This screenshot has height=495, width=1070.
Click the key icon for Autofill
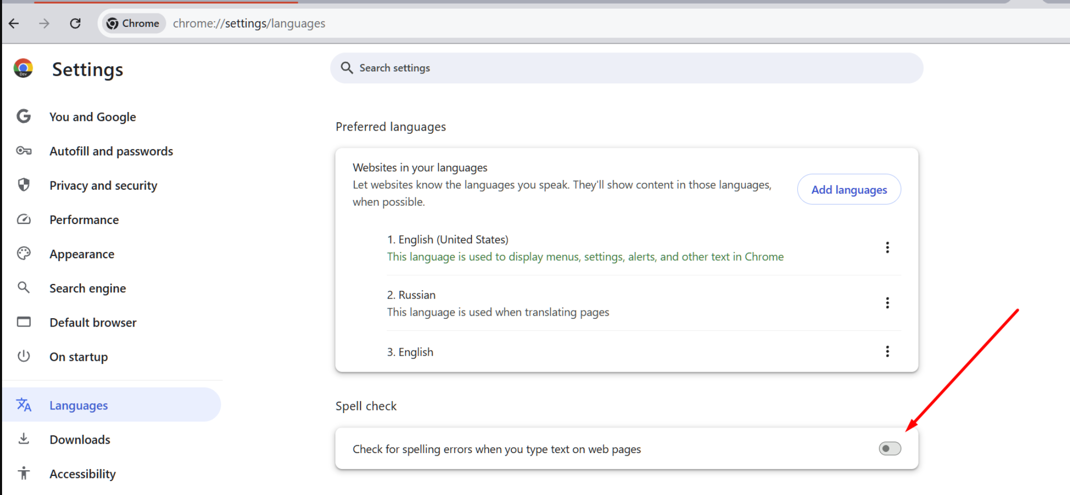[x=24, y=151]
